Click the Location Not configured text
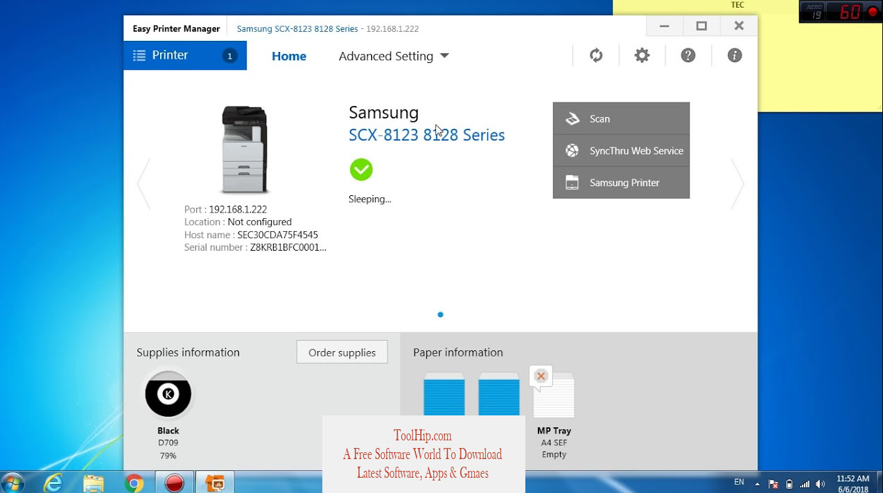The width and height of the screenshot is (883, 493). pyautogui.click(x=238, y=222)
